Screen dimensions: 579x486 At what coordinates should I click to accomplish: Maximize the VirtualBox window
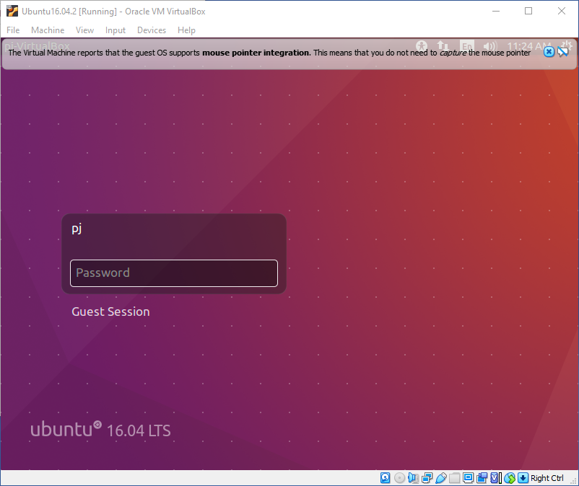[x=528, y=11]
